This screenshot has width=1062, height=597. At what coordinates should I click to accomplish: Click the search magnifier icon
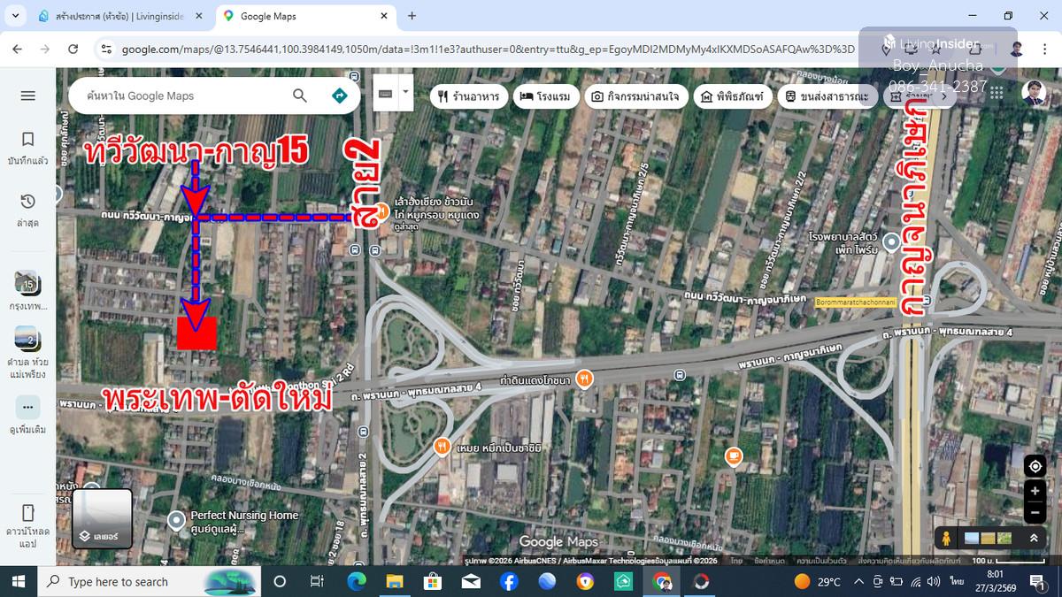pyautogui.click(x=300, y=96)
